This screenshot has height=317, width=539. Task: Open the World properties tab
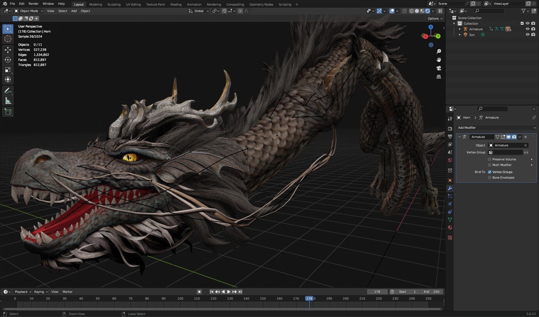[450, 160]
